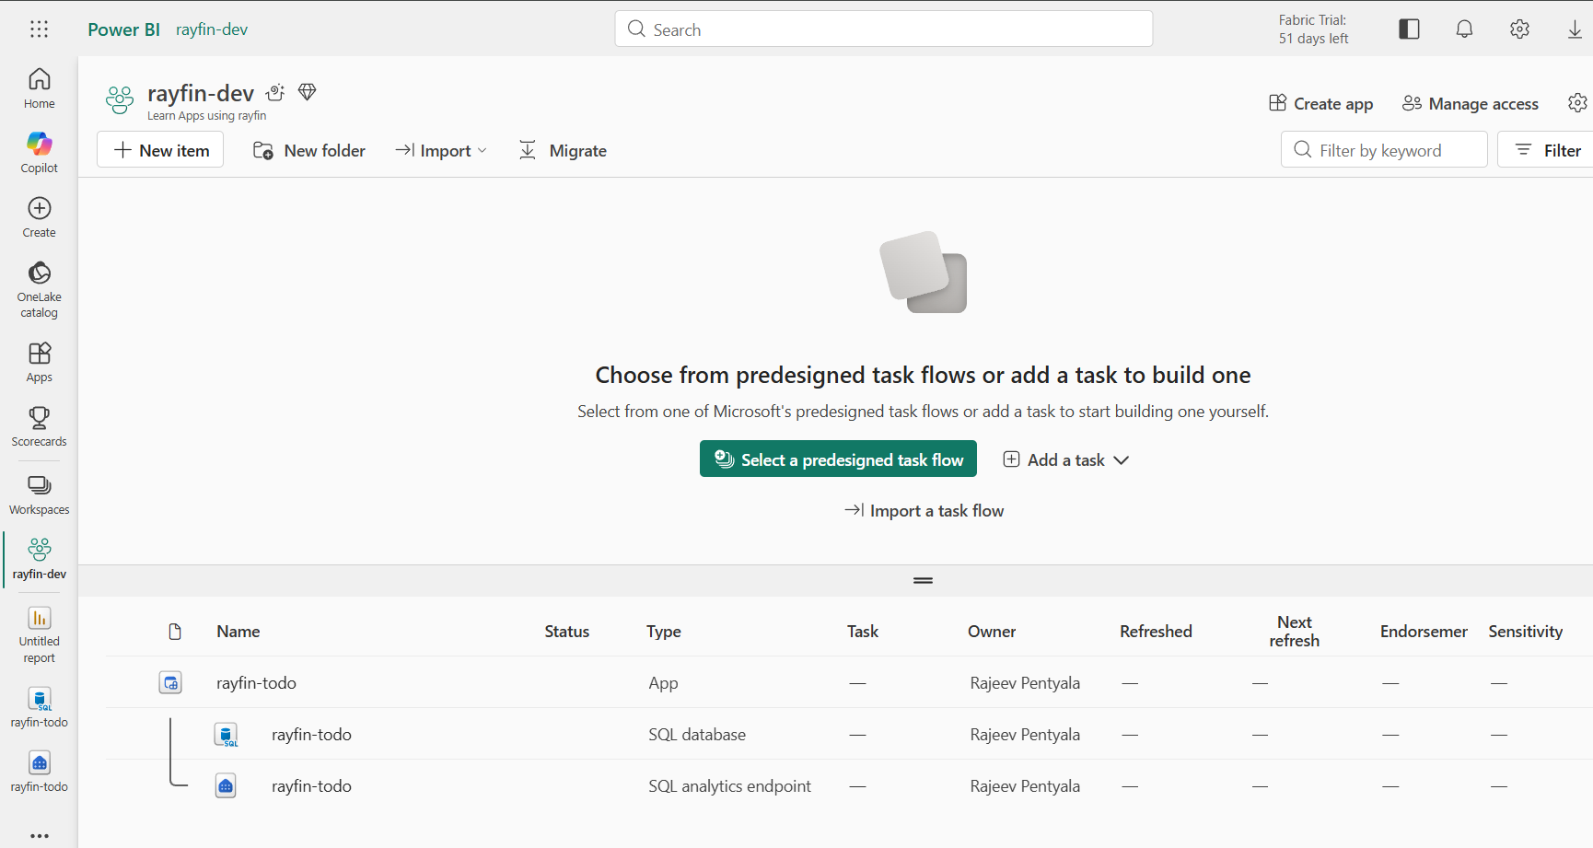1593x848 pixels.
Task: Click the download icon in the header
Action: pos(1575,29)
